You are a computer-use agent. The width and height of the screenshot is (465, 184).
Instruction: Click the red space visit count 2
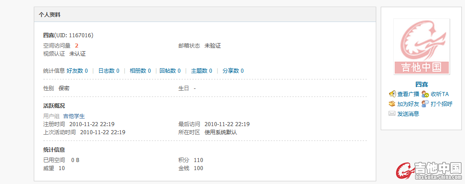[77, 45]
